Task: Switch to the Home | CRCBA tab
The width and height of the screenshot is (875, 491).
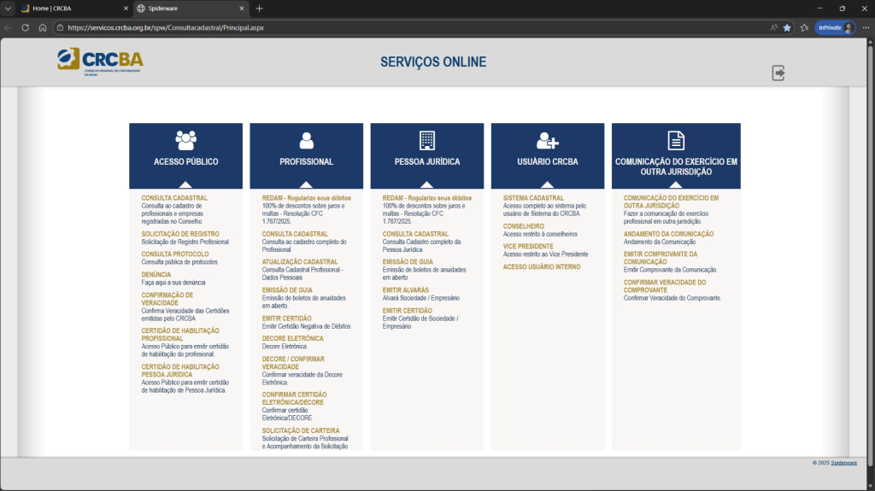Action: coord(68,9)
